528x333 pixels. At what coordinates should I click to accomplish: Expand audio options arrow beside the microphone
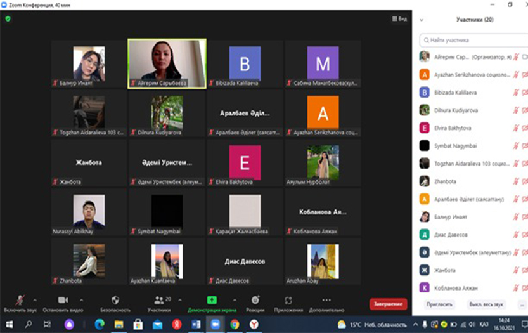point(35,300)
